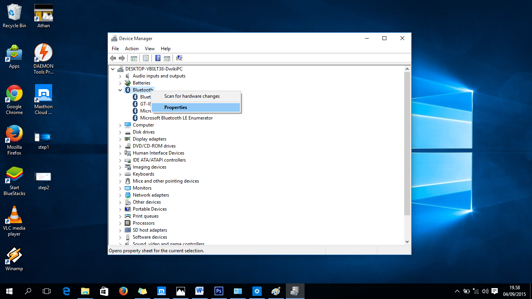Viewport: 532px width, 299px height.
Task: Click the Forward arrow in Device Manager toolbar
Action: tap(122, 58)
